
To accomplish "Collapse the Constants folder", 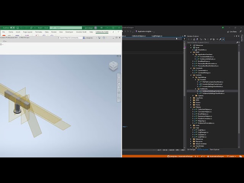I will [x=191, y=68].
